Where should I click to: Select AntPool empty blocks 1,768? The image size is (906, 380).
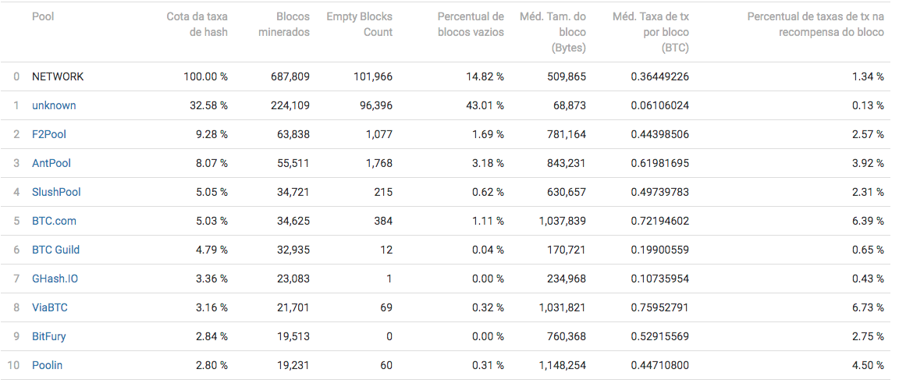click(x=379, y=163)
